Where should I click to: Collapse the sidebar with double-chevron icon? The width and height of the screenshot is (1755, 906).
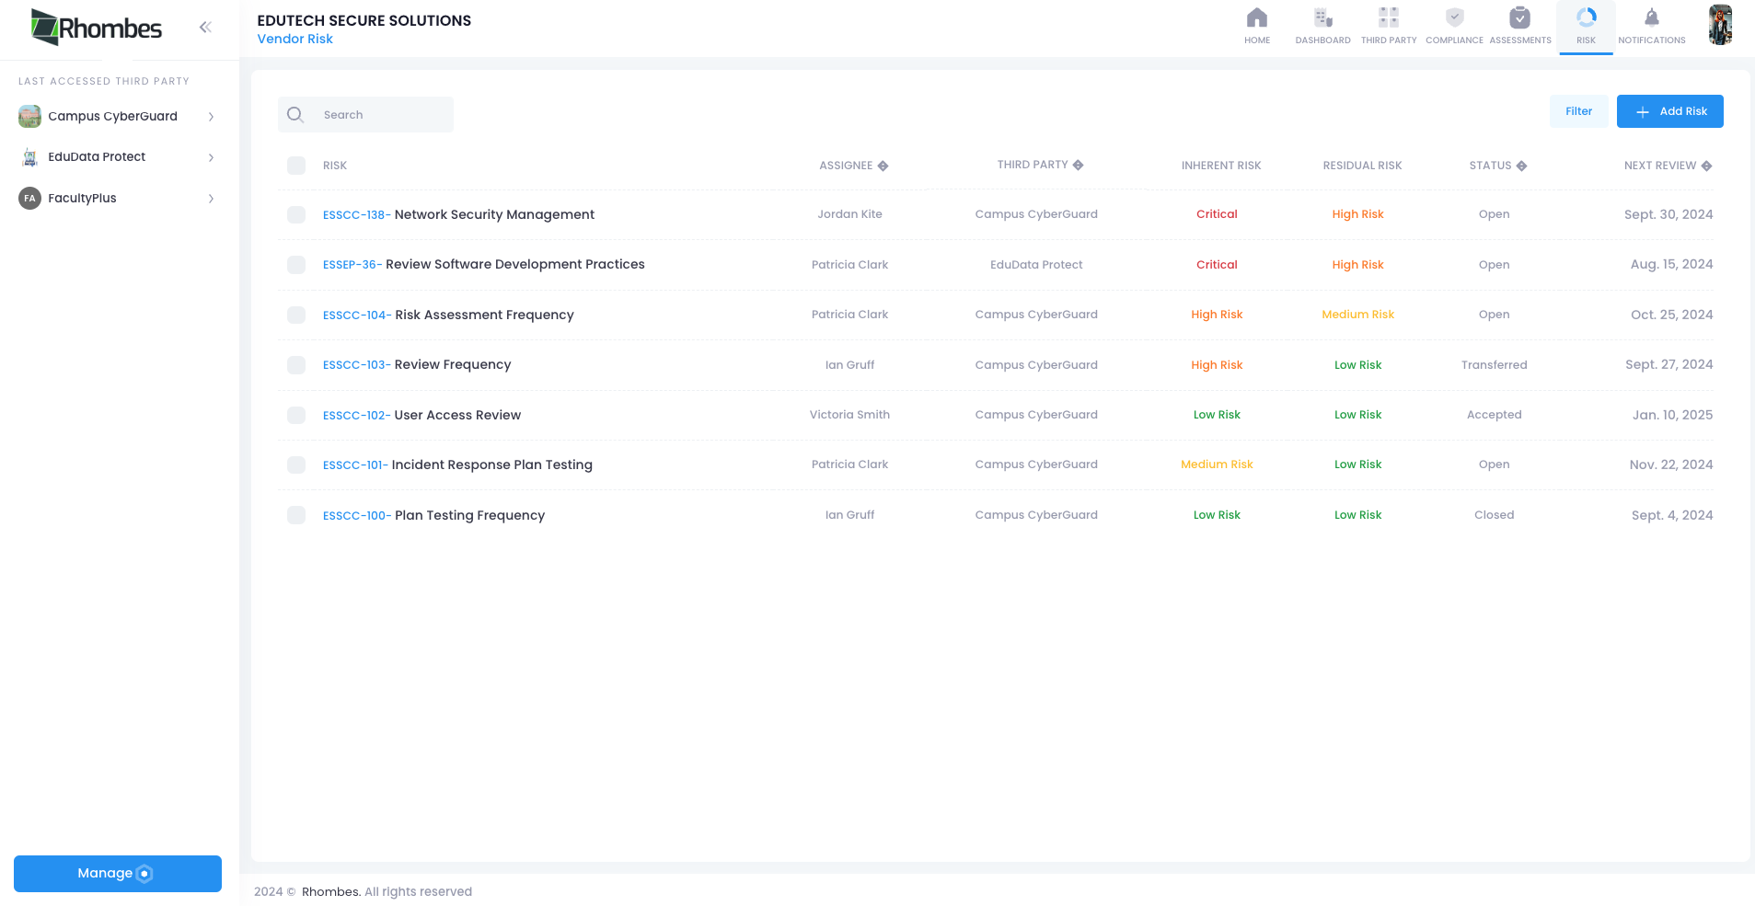tap(205, 27)
